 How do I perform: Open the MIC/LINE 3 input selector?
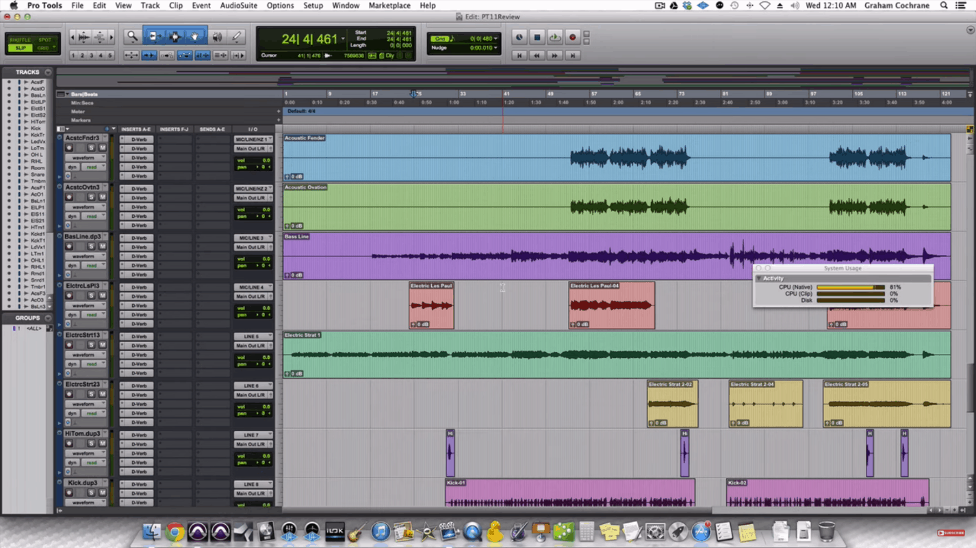[x=253, y=238]
